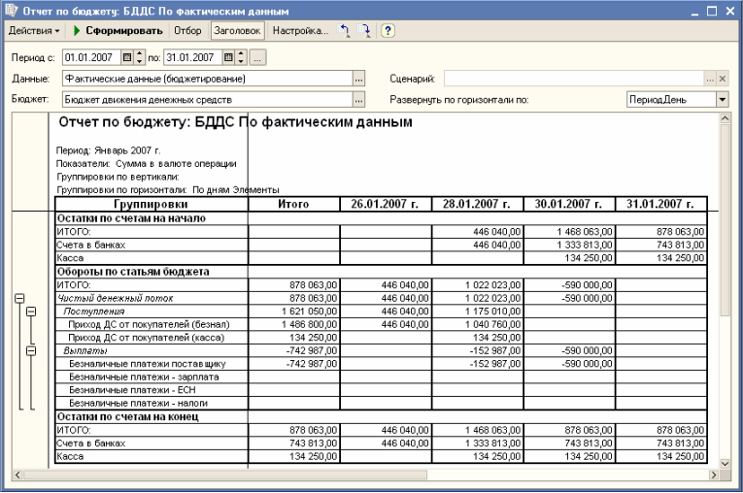Open the Бюджет field selection button
743x493 pixels.
click(358, 100)
